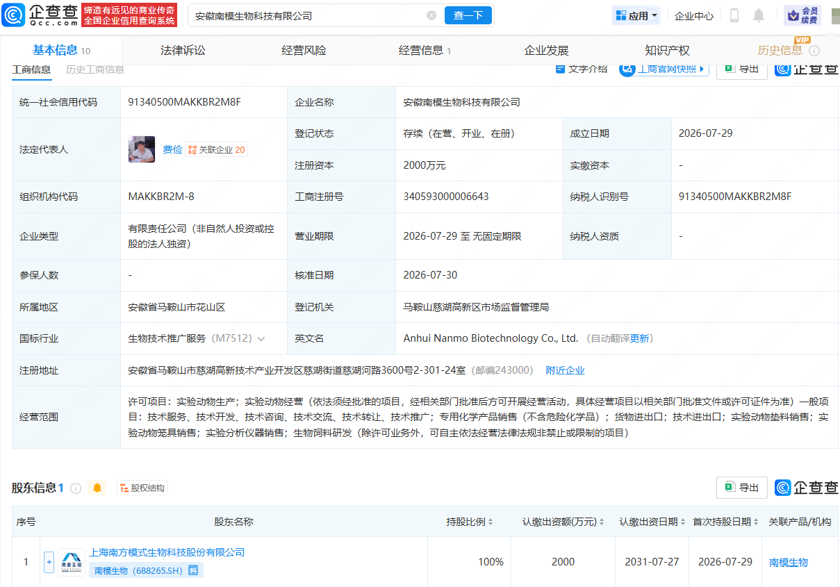Open 企业中心
The image size is (840, 587).
pos(694,16)
